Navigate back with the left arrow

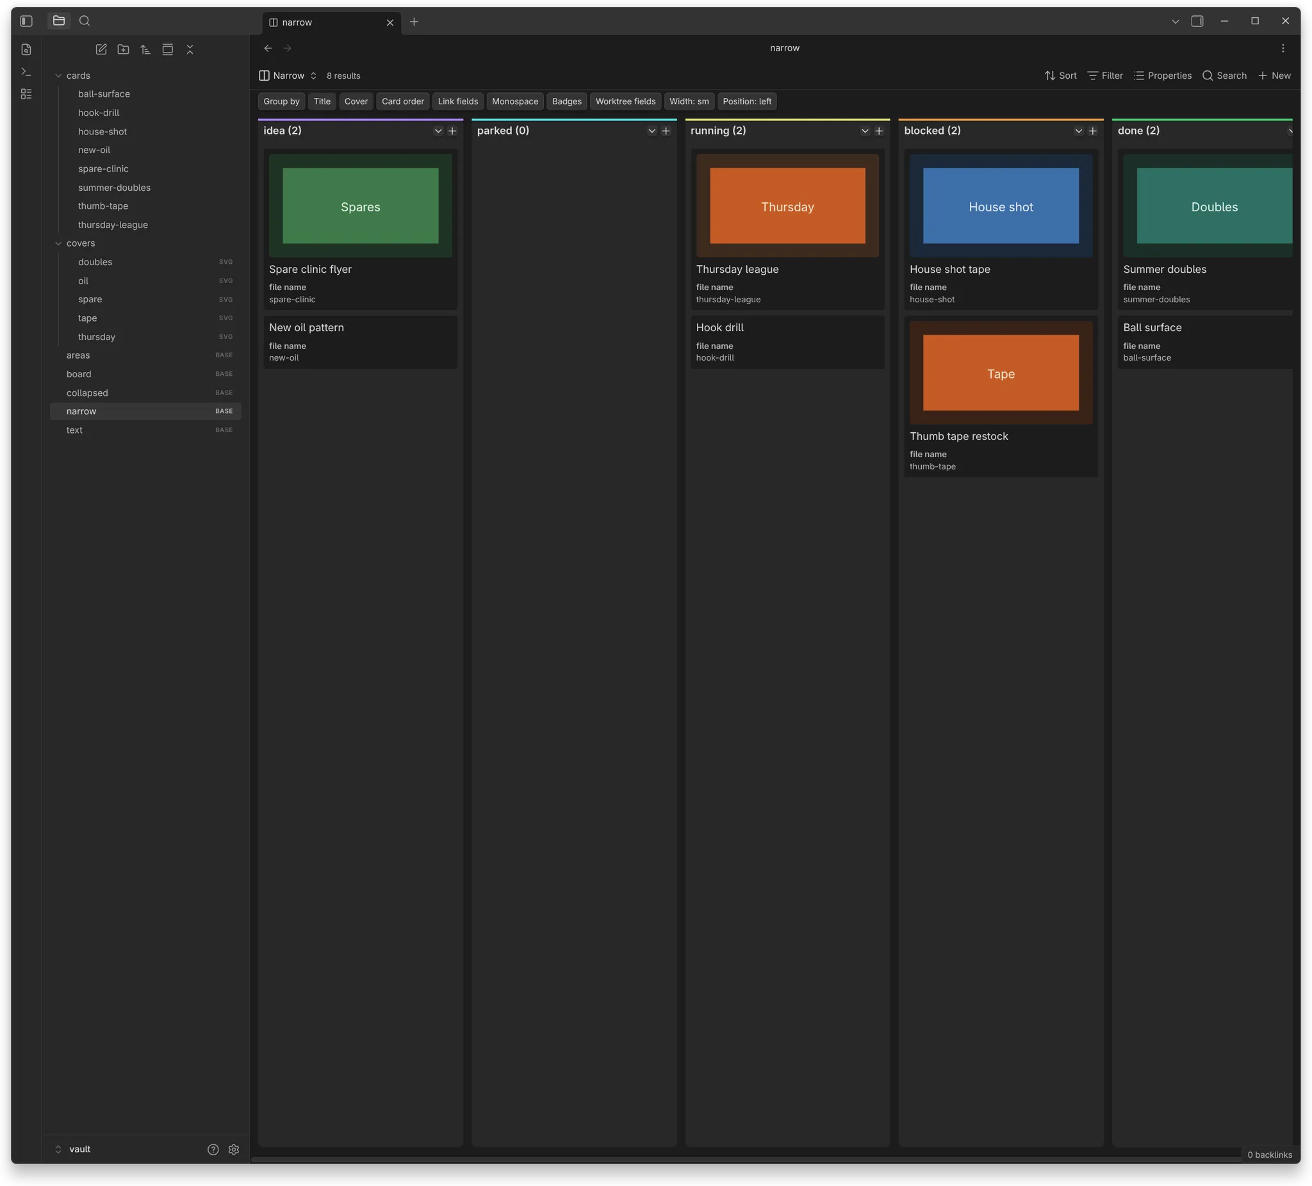[x=268, y=48]
